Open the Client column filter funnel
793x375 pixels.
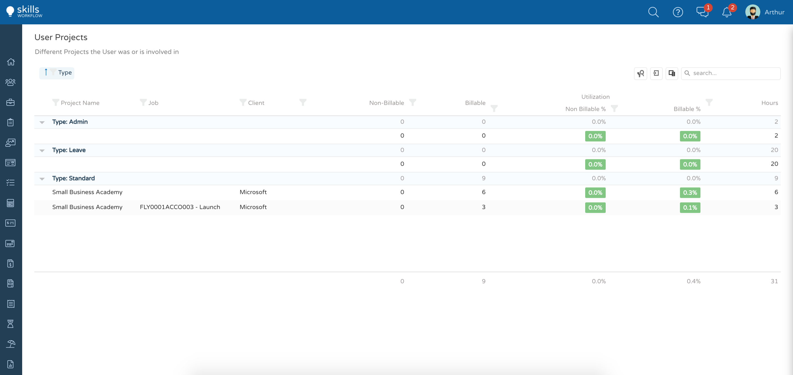tap(243, 102)
